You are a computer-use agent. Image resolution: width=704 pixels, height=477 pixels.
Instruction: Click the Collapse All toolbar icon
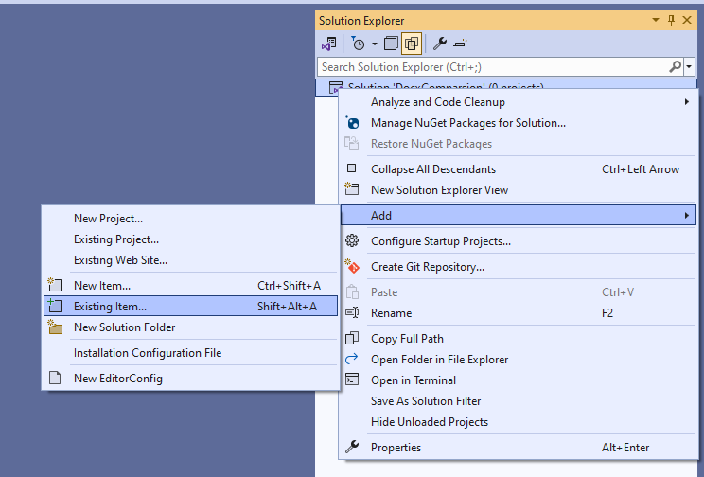391,44
